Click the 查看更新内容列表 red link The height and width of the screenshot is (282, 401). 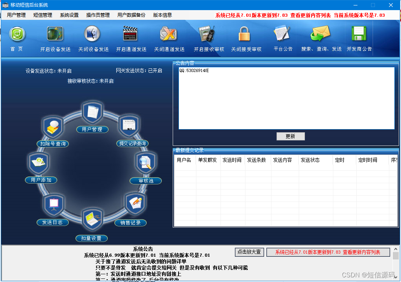(x=311, y=15)
